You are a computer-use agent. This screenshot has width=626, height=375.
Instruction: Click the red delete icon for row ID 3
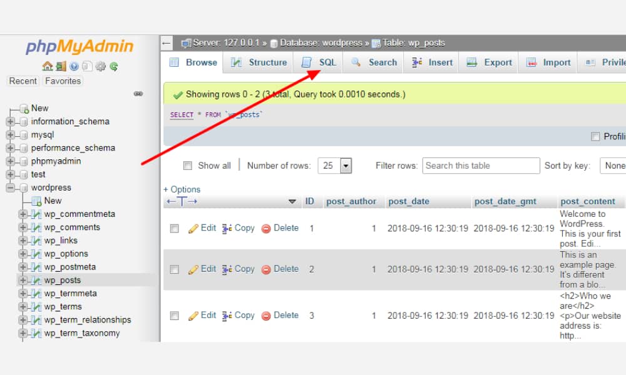266,316
